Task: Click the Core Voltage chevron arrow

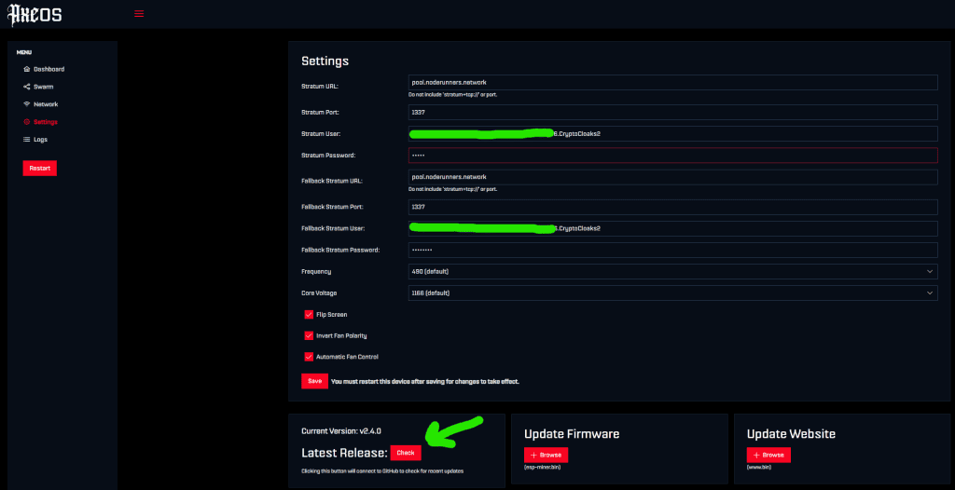Action: point(930,293)
